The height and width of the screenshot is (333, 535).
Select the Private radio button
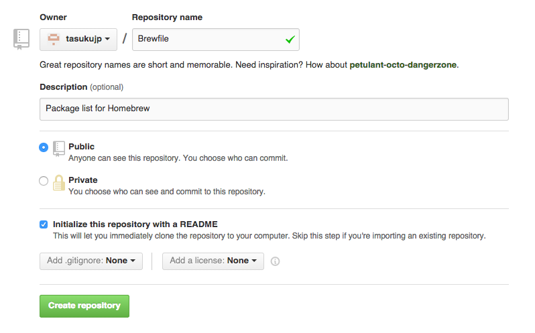(x=44, y=181)
